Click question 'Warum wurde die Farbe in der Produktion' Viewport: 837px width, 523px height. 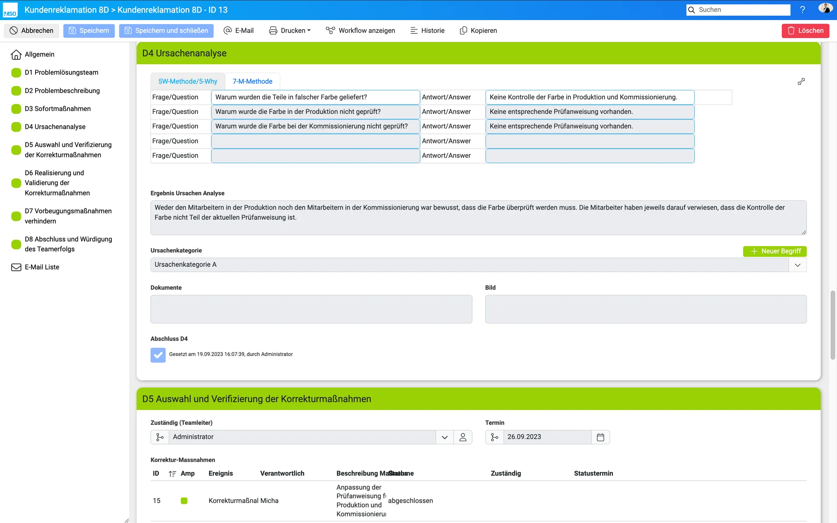pyautogui.click(x=316, y=112)
